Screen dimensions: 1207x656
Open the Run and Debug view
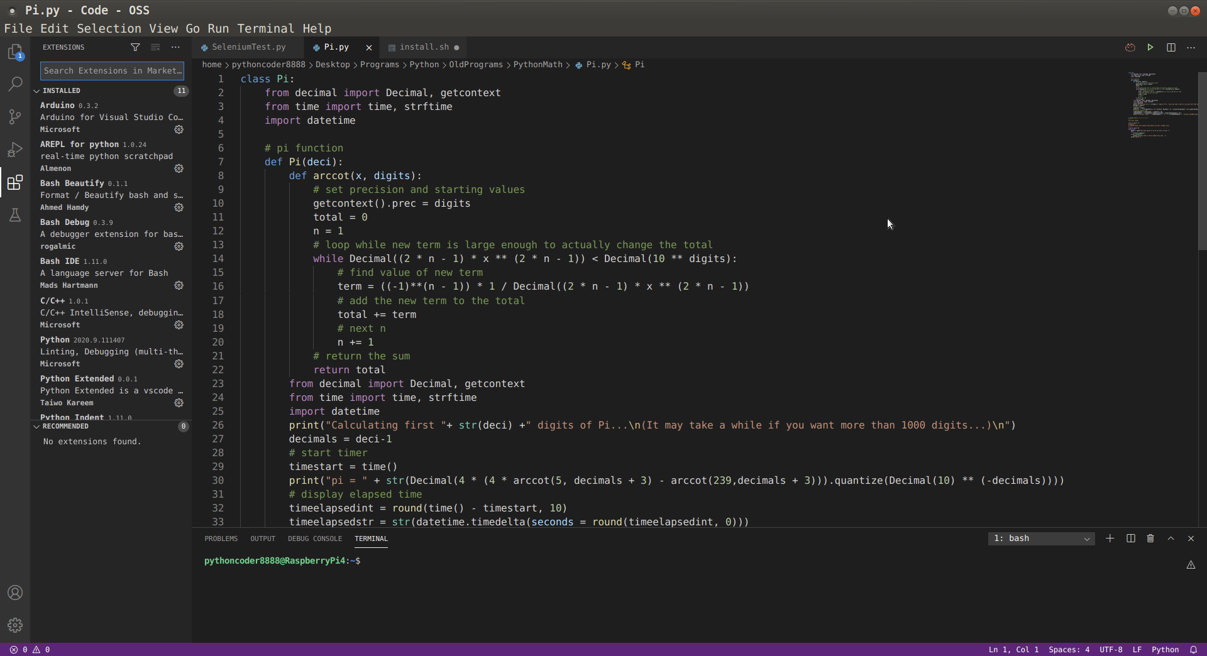(x=15, y=150)
